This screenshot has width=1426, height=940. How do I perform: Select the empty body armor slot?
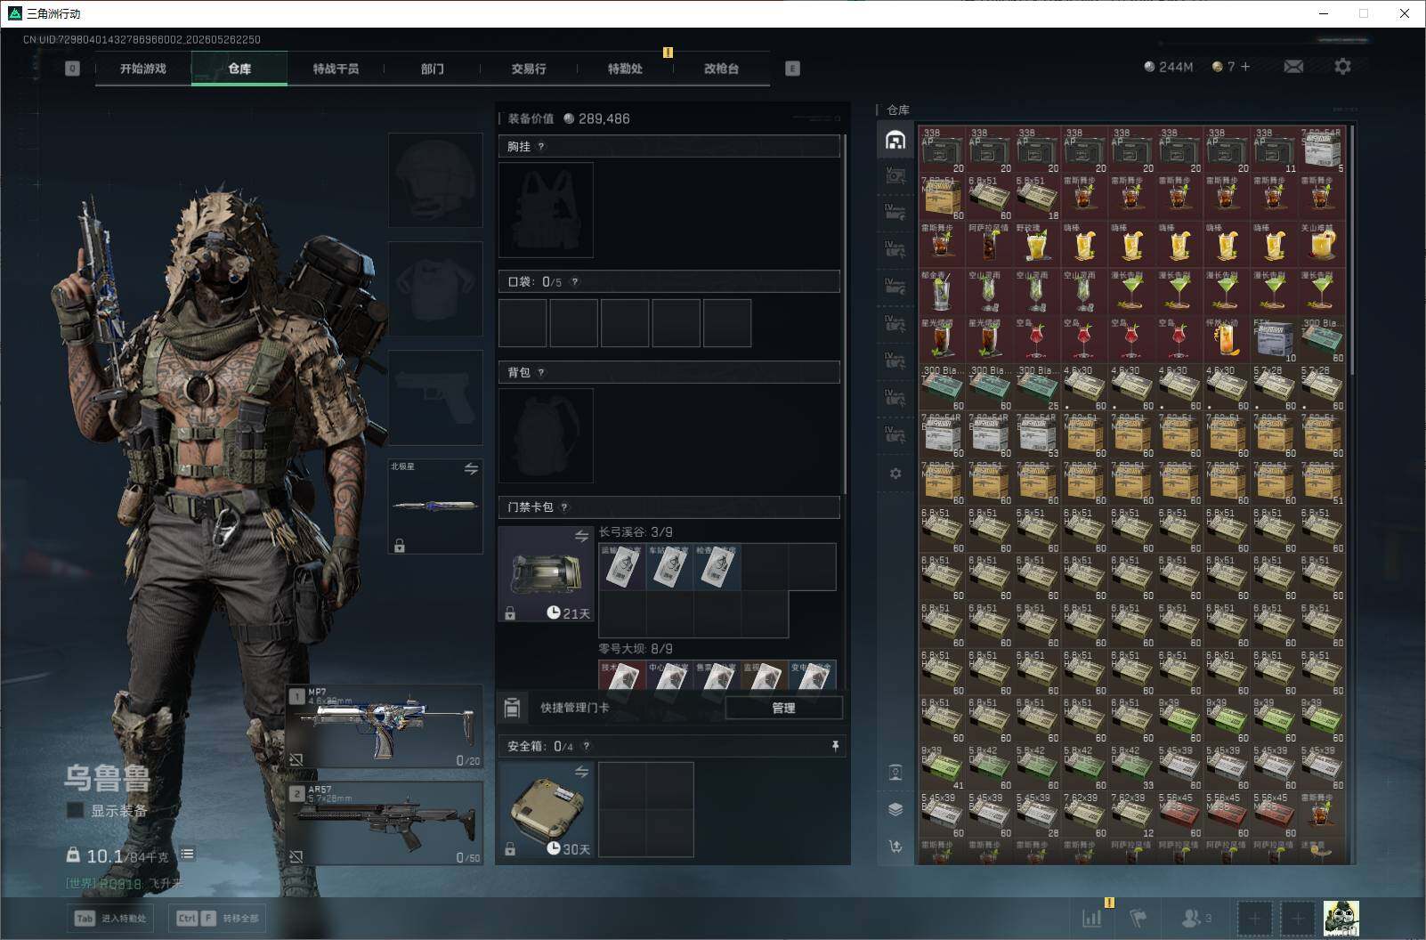435,288
